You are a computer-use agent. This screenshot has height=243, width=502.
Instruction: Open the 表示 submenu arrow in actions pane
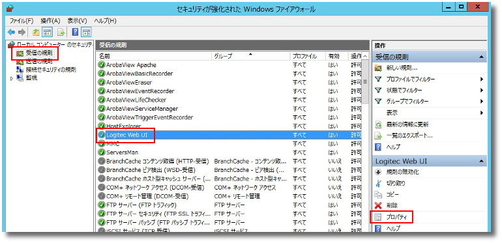(482, 113)
